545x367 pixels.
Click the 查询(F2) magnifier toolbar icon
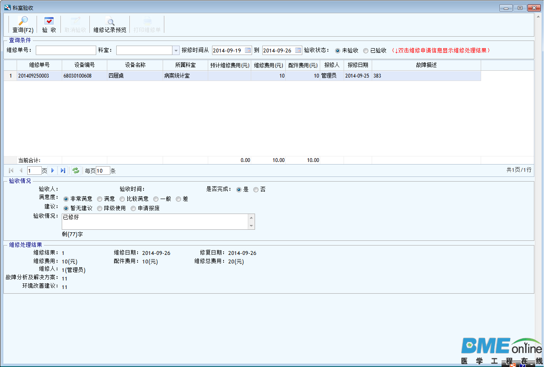click(23, 21)
